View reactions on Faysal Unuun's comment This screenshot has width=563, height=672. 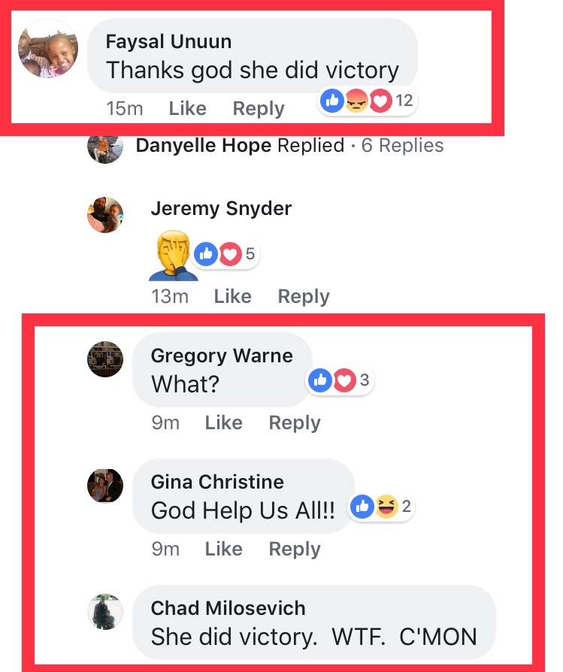coord(368,101)
